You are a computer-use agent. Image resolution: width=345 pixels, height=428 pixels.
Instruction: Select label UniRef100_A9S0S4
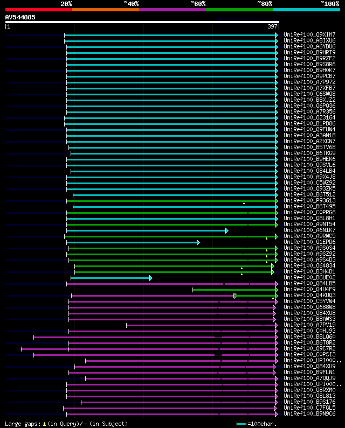click(x=309, y=248)
